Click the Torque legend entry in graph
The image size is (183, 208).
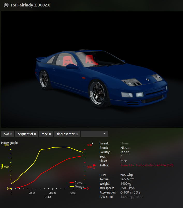pos(77,187)
